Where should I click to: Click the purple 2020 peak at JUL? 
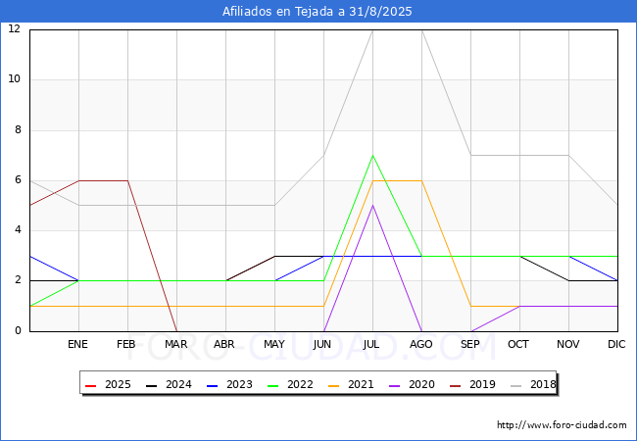pyautogui.click(x=372, y=206)
